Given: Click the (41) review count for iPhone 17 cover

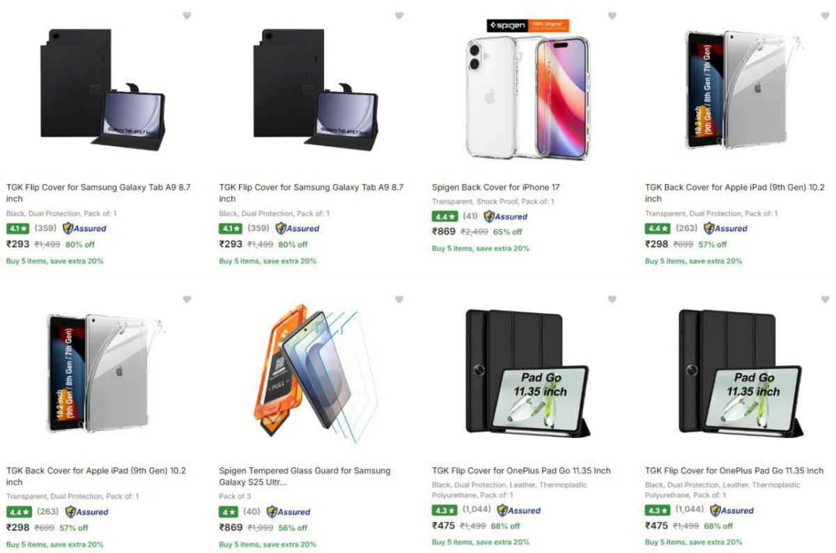Looking at the screenshot, I should click(x=470, y=217).
